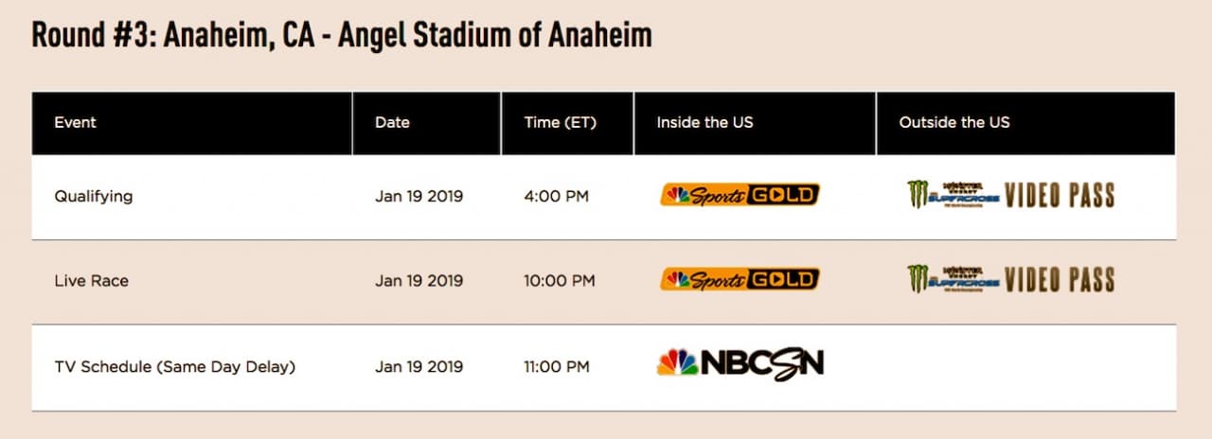The image size is (1212, 439).
Task: Click the 10:00 PM time cell
Action: (x=560, y=281)
